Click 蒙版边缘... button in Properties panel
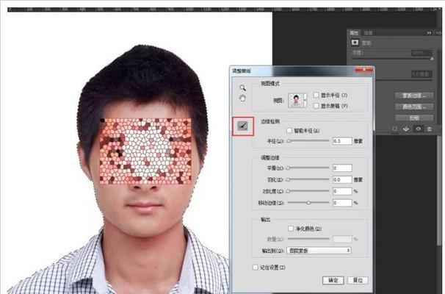445x294 pixels. coord(414,96)
